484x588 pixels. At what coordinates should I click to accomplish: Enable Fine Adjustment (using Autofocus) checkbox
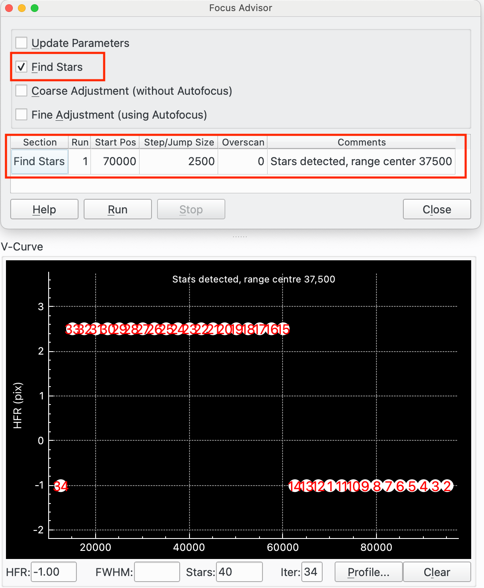click(21, 115)
